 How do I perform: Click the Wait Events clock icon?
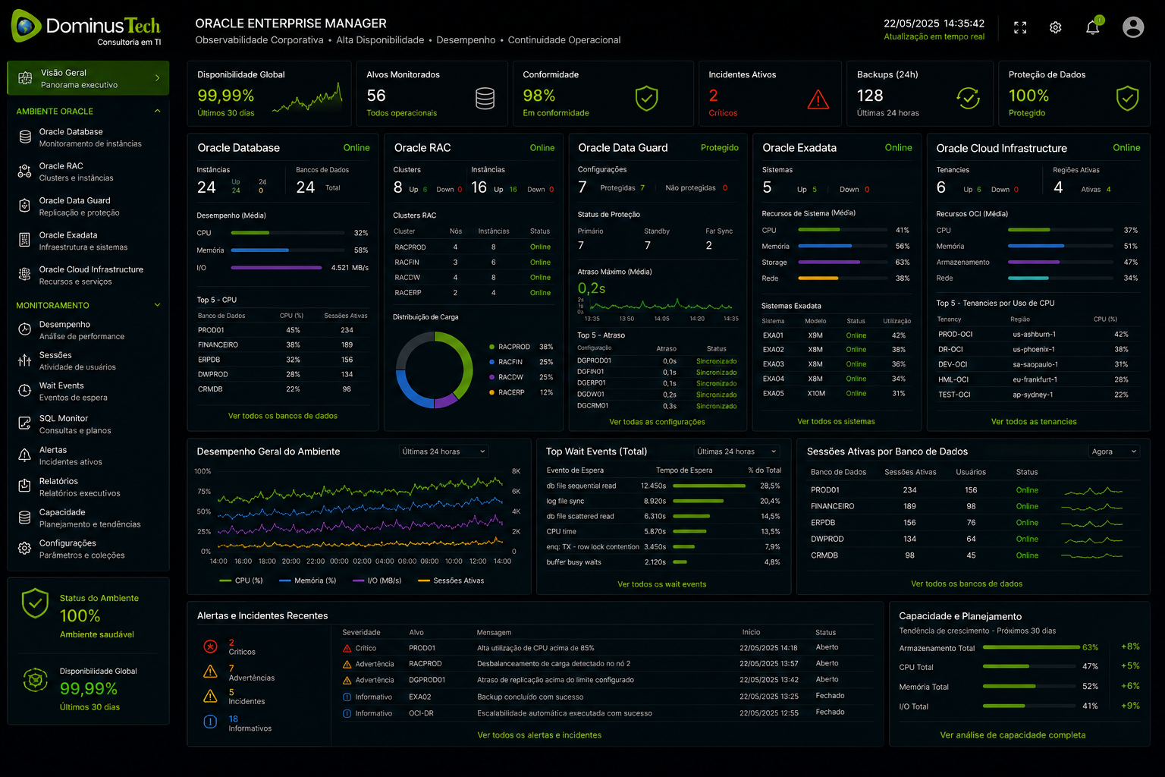25,391
